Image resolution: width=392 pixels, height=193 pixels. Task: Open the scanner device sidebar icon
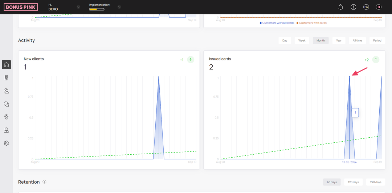point(7,78)
